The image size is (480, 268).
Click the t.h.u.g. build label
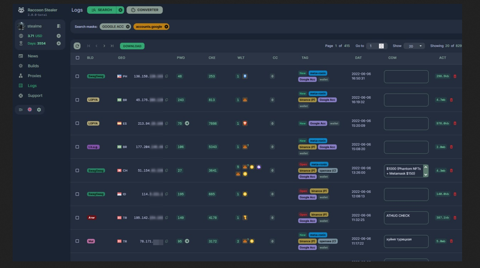93,147
